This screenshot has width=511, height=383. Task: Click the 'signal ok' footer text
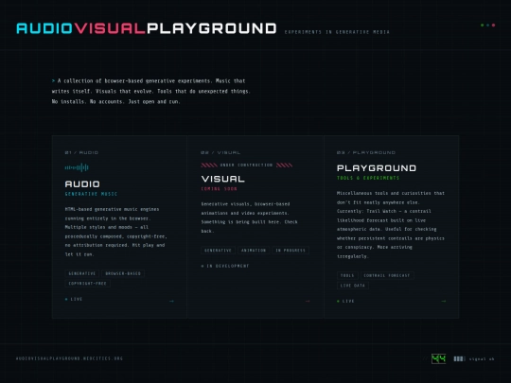pyautogui.click(x=482, y=359)
